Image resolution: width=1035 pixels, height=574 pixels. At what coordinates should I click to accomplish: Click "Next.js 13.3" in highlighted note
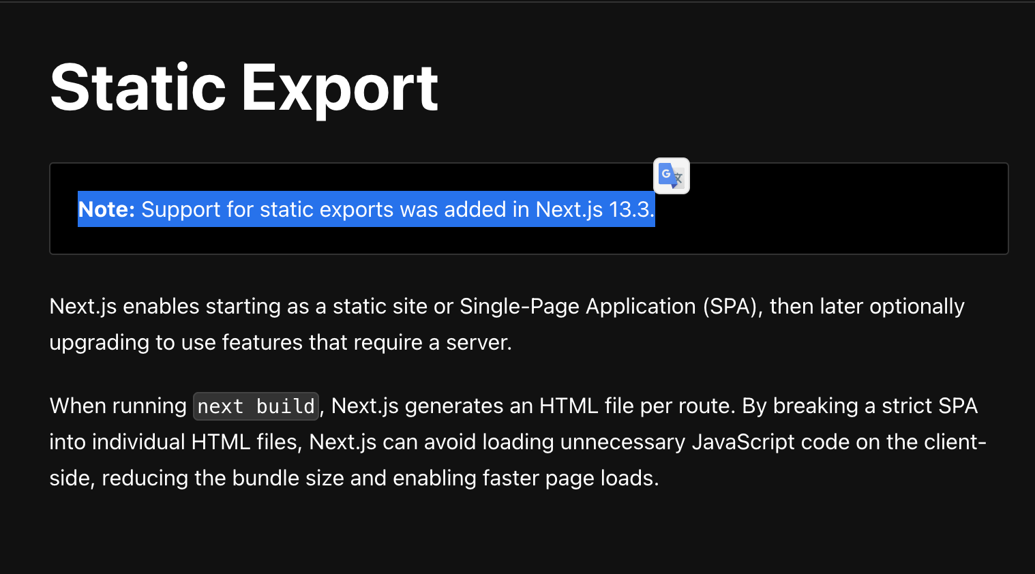[592, 209]
